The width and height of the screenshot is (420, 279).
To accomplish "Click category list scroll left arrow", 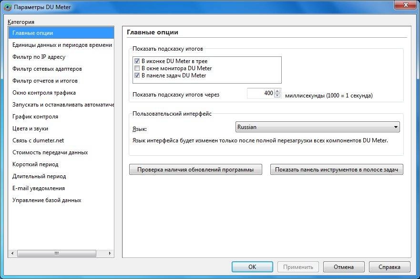I will pos(12,253).
